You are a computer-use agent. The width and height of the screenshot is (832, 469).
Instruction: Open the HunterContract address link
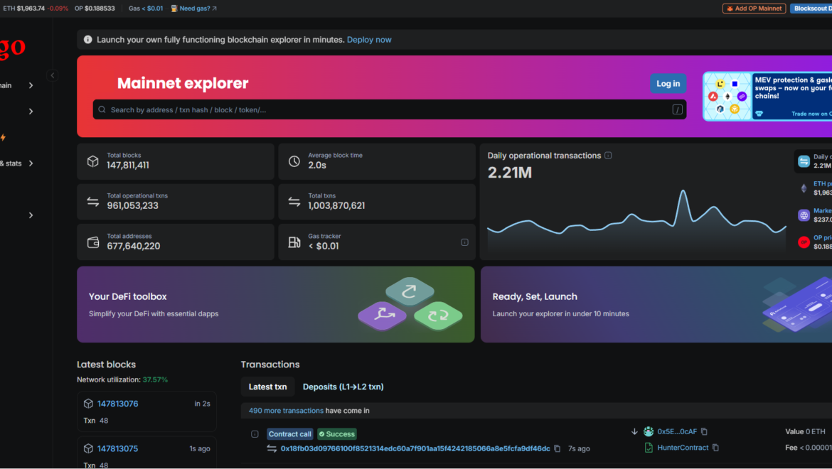point(683,448)
